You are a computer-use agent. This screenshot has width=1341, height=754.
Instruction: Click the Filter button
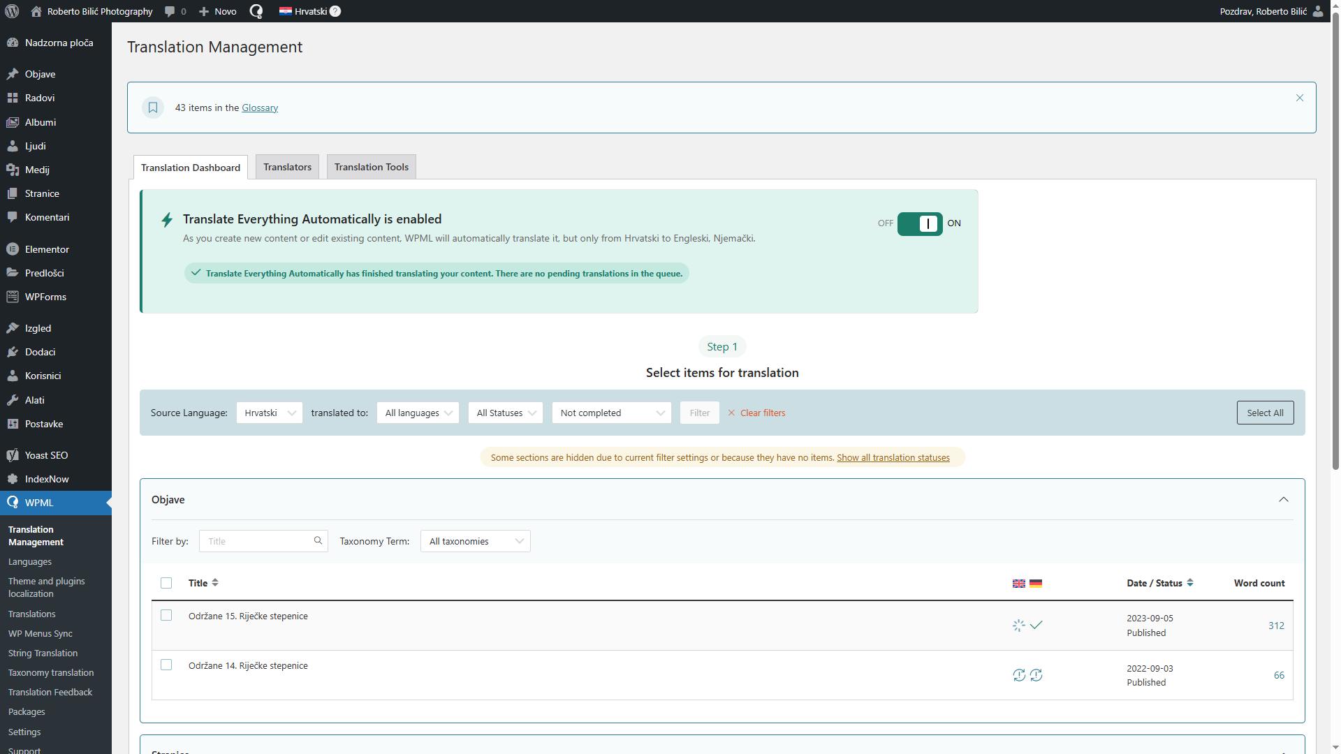(x=700, y=413)
